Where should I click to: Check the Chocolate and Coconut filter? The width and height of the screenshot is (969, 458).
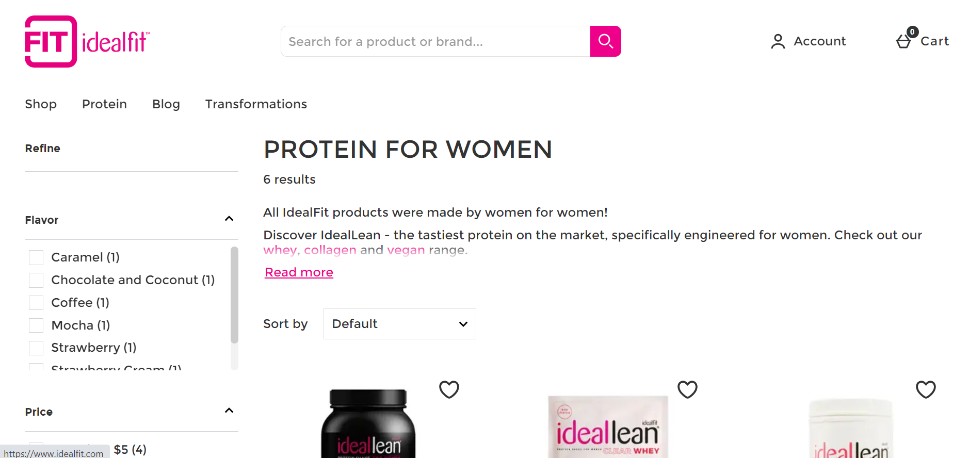pos(36,280)
